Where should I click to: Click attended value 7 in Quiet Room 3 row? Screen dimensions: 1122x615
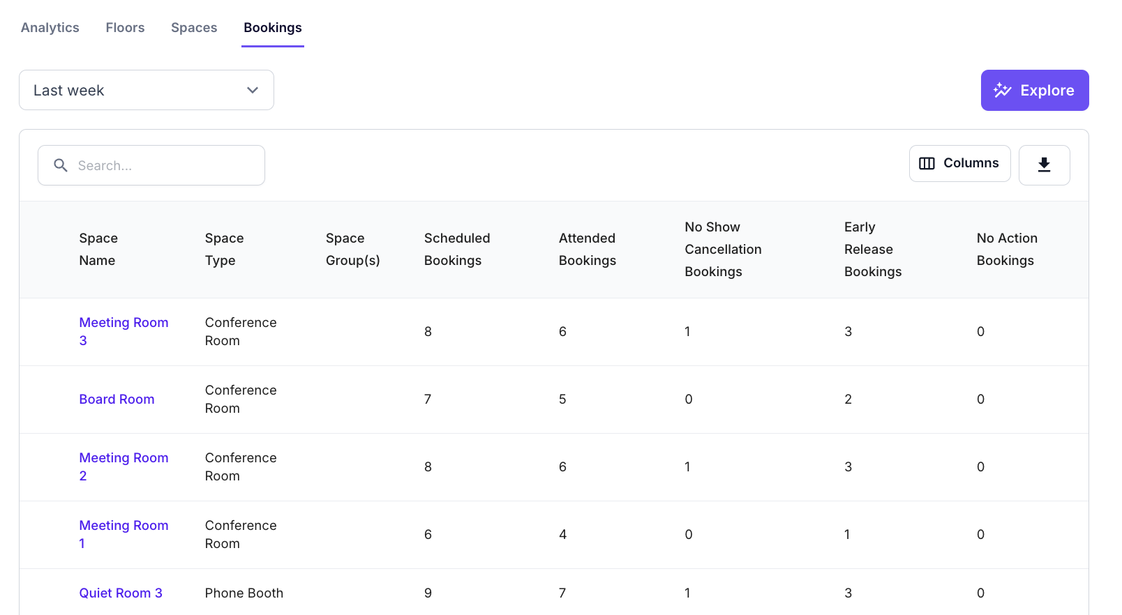(x=562, y=593)
